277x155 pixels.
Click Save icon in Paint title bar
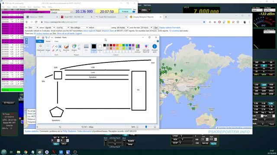coord(43,37)
